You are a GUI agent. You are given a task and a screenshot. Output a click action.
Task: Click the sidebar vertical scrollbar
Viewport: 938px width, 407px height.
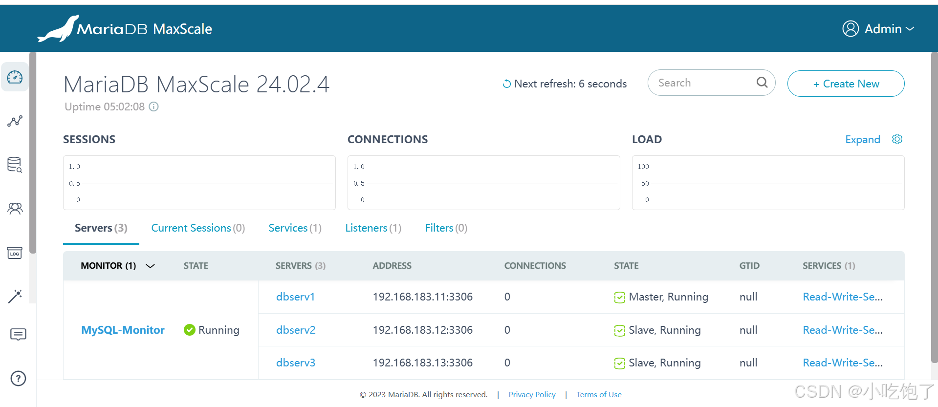point(33,152)
